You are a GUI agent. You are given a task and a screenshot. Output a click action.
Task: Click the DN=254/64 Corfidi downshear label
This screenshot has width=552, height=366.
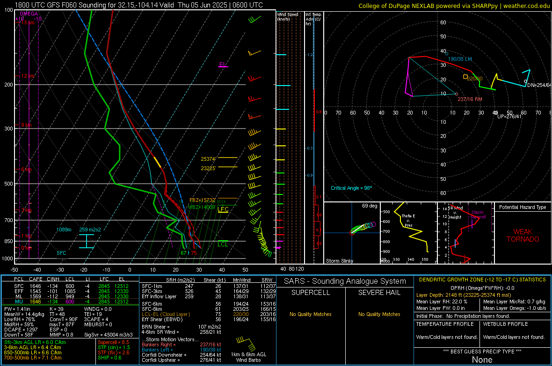click(539, 85)
